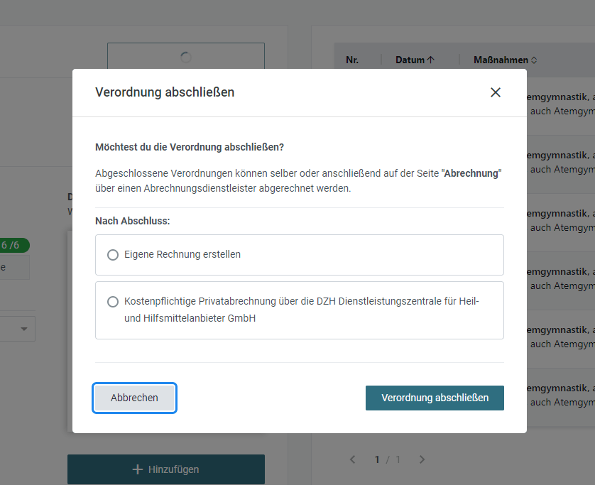Close the Verordnung abschließen dialog with X
Viewport: 595px width, 485px height.
click(495, 92)
